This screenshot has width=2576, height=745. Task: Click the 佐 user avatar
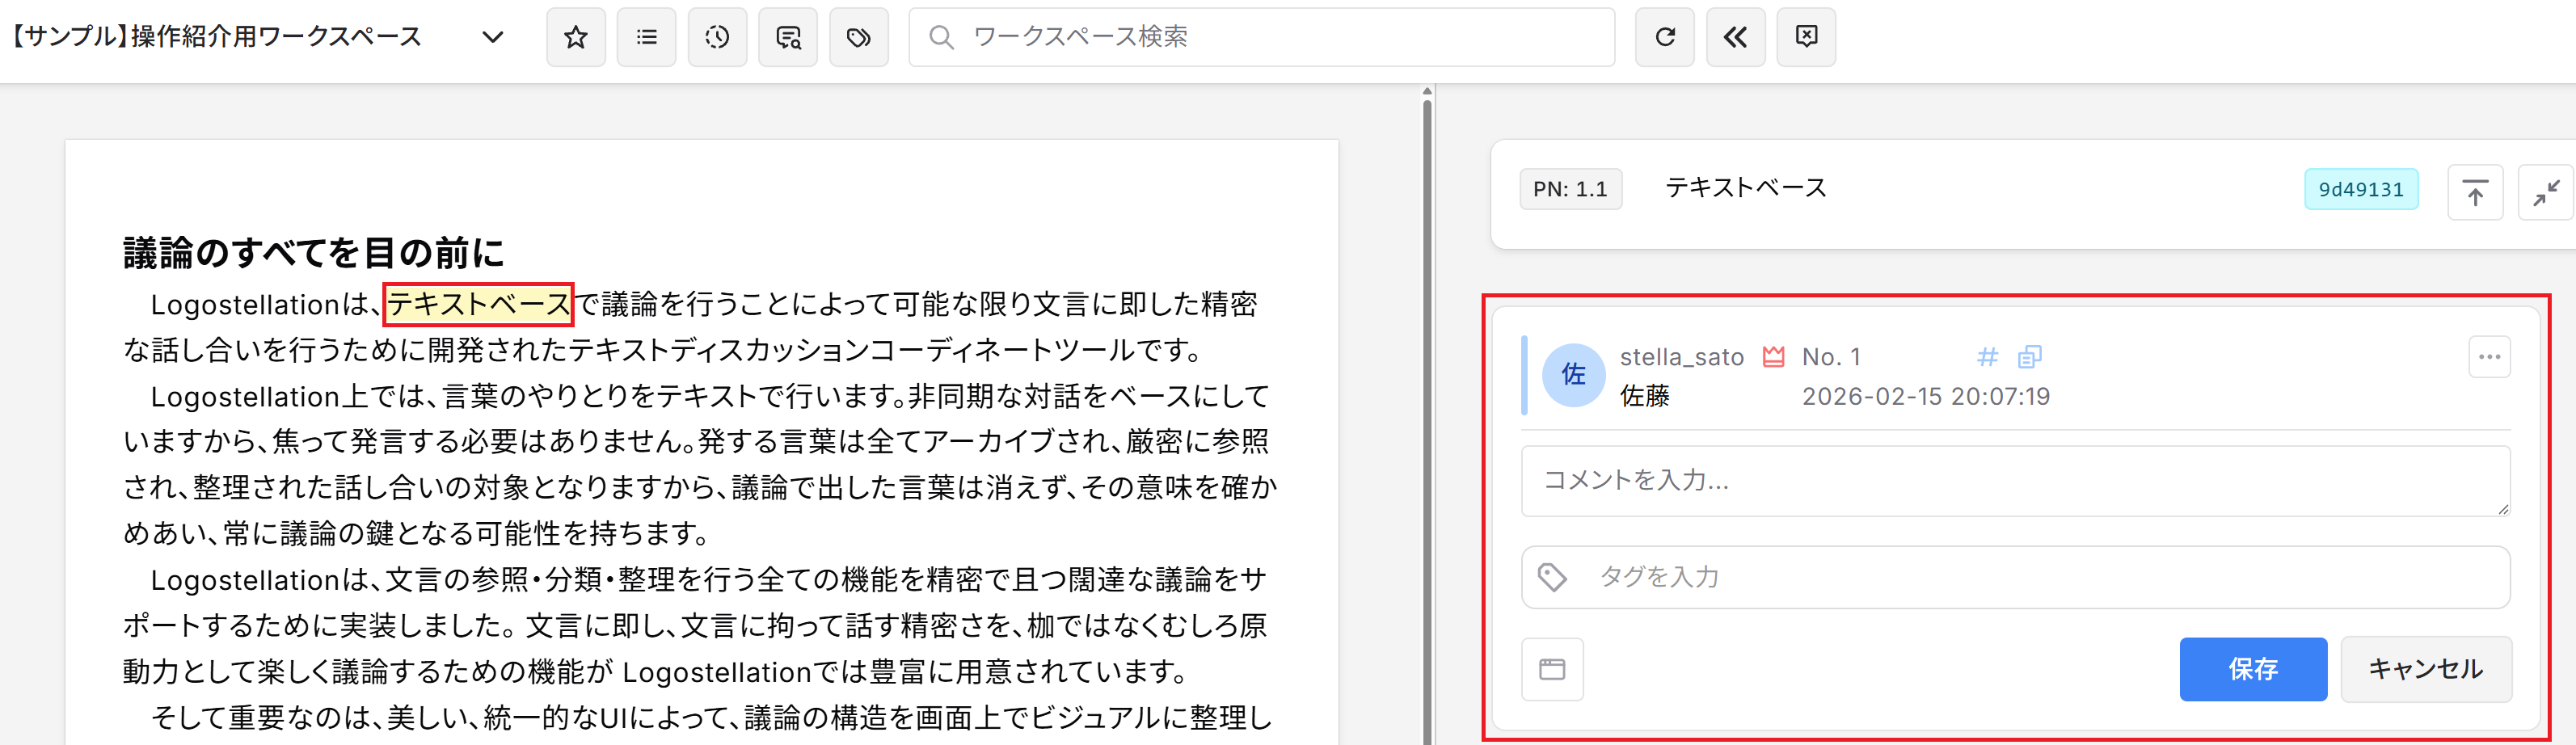[x=1573, y=375]
